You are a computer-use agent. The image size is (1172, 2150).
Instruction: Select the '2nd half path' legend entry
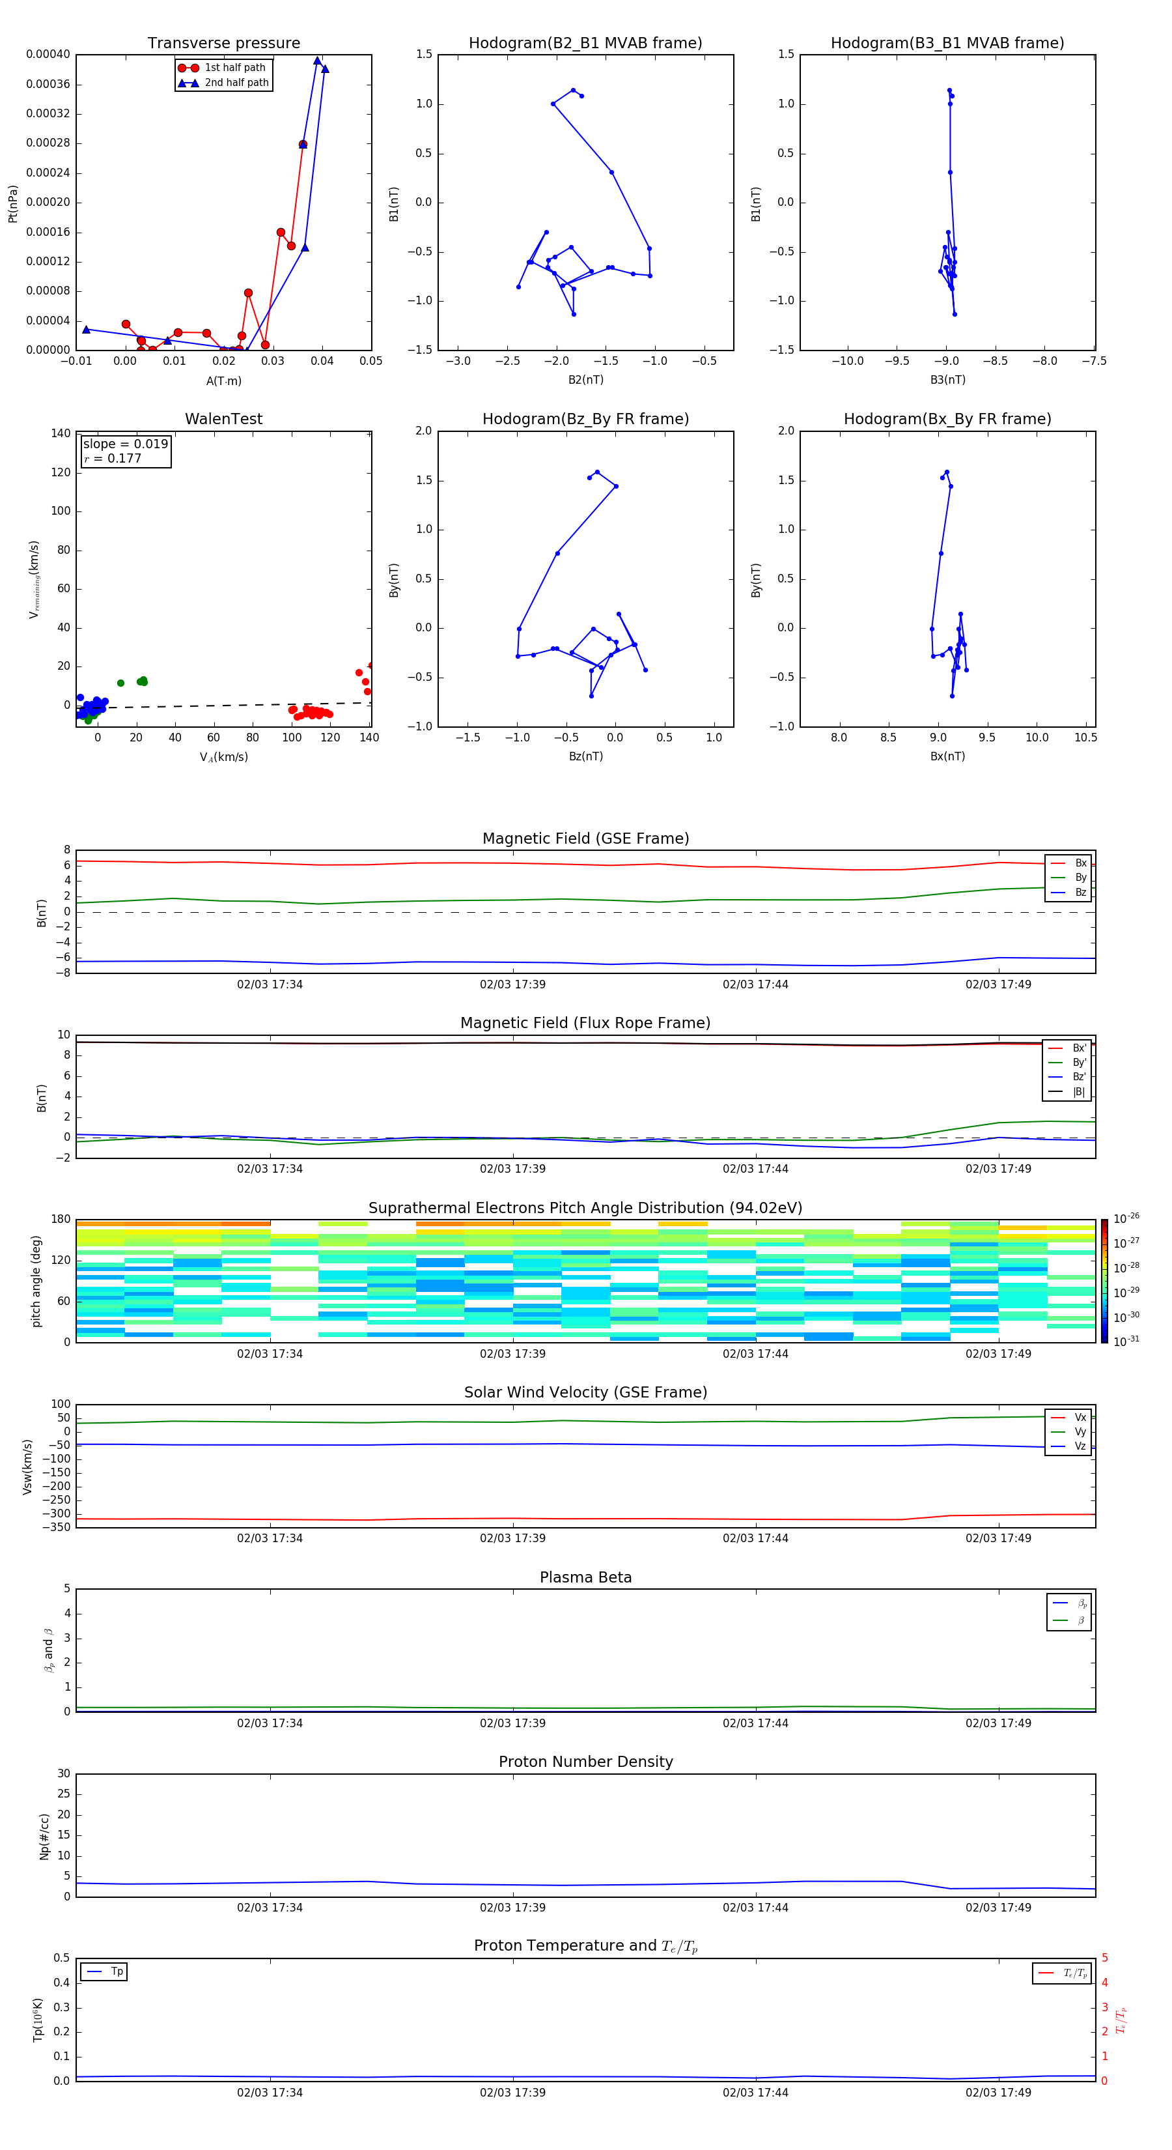click(223, 83)
